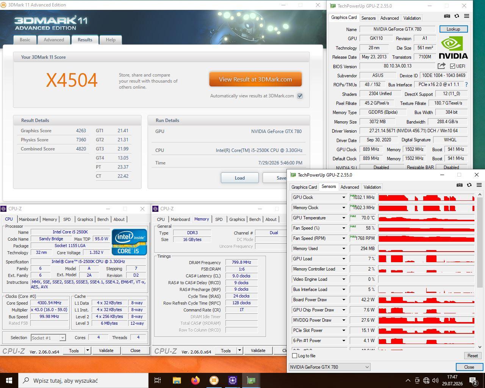This screenshot has height=388, width=485.
Task: Open hamburger menu in GPU-Z Graphics Card window
Action: [466, 16]
